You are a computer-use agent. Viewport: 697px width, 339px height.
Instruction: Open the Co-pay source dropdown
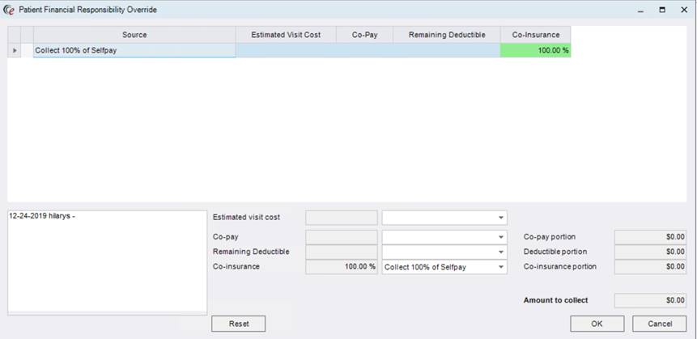click(501, 237)
